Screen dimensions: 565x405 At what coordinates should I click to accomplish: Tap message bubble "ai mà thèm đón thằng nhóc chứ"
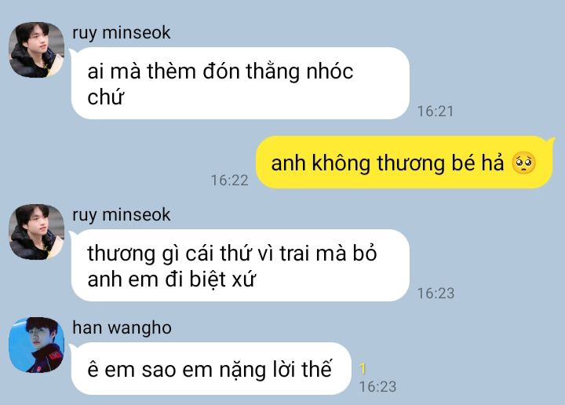point(240,83)
